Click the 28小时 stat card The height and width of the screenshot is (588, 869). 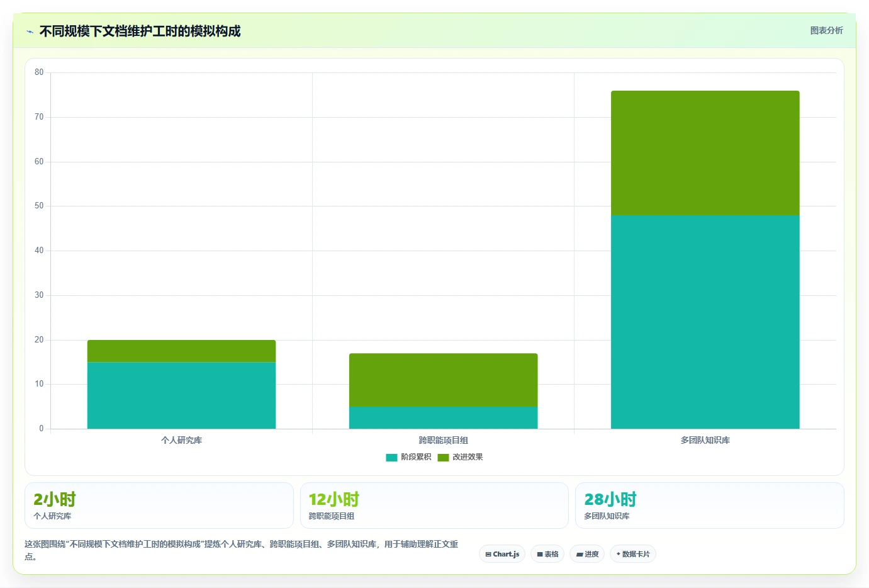(x=710, y=506)
